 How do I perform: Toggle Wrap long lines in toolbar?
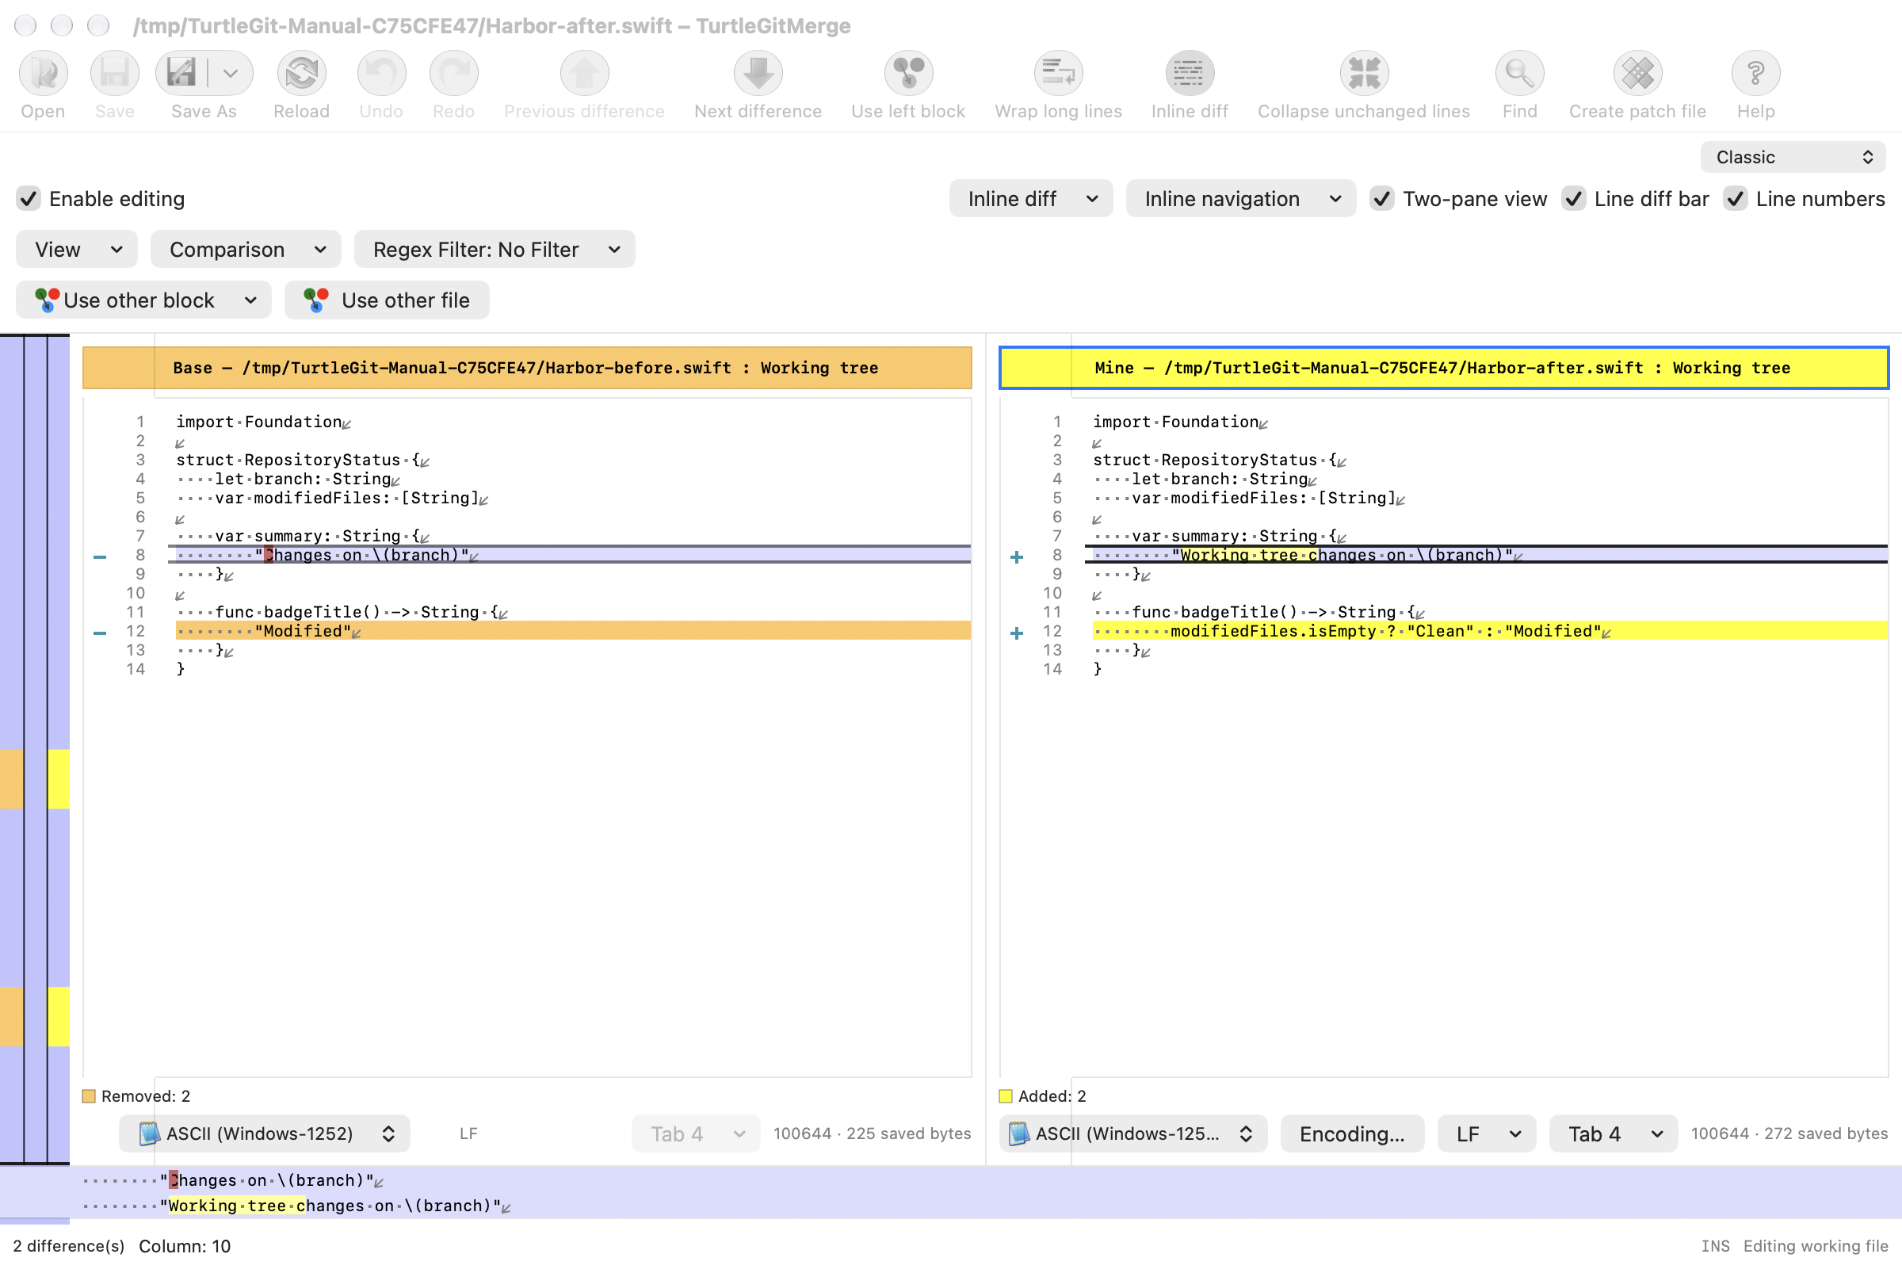[x=1058, y=73]
